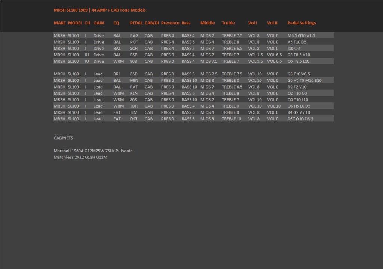Viewport: 383px width, 269px height.
Task: Select 'VOL 6.5' in the 'G8 T8.5 V10' row
Action: [274, 55]
